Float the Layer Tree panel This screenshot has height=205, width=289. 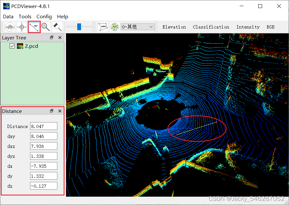(x=52, y=38)
